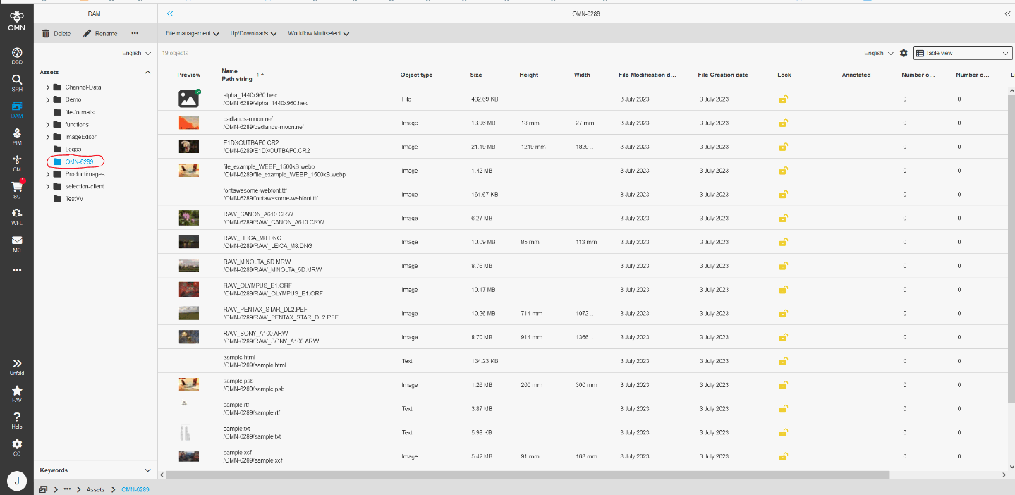1015x495 pixels.
Task: Toggle lock for alpha_1440x960.heic
Action: click(x=783, y=99)
